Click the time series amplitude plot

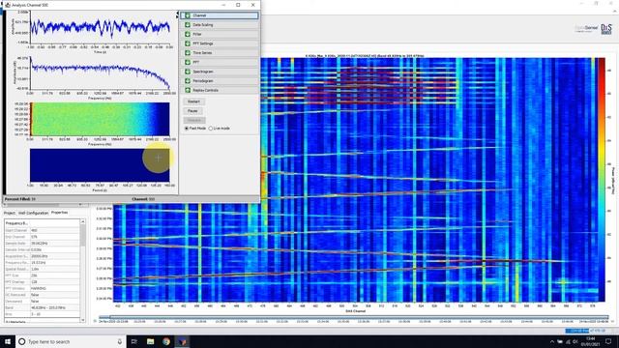pyautogui.click(x=100, y=27)
